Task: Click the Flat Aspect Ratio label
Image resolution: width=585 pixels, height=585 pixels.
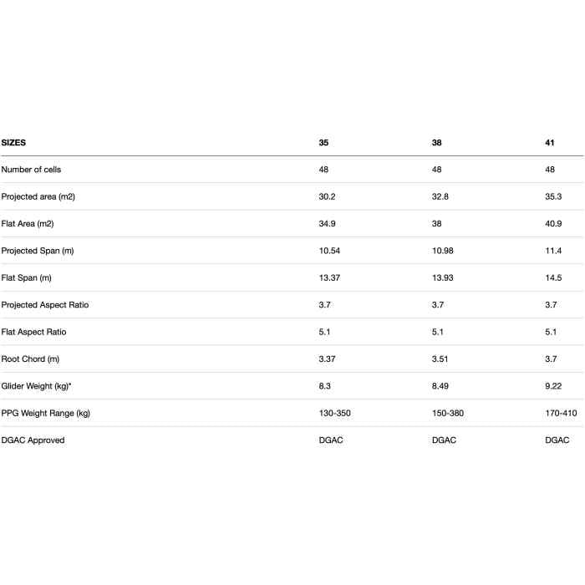Action: coord(34,332)
